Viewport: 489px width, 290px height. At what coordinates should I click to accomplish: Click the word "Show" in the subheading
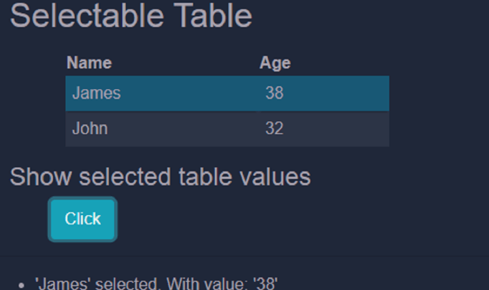coord(41,177)
